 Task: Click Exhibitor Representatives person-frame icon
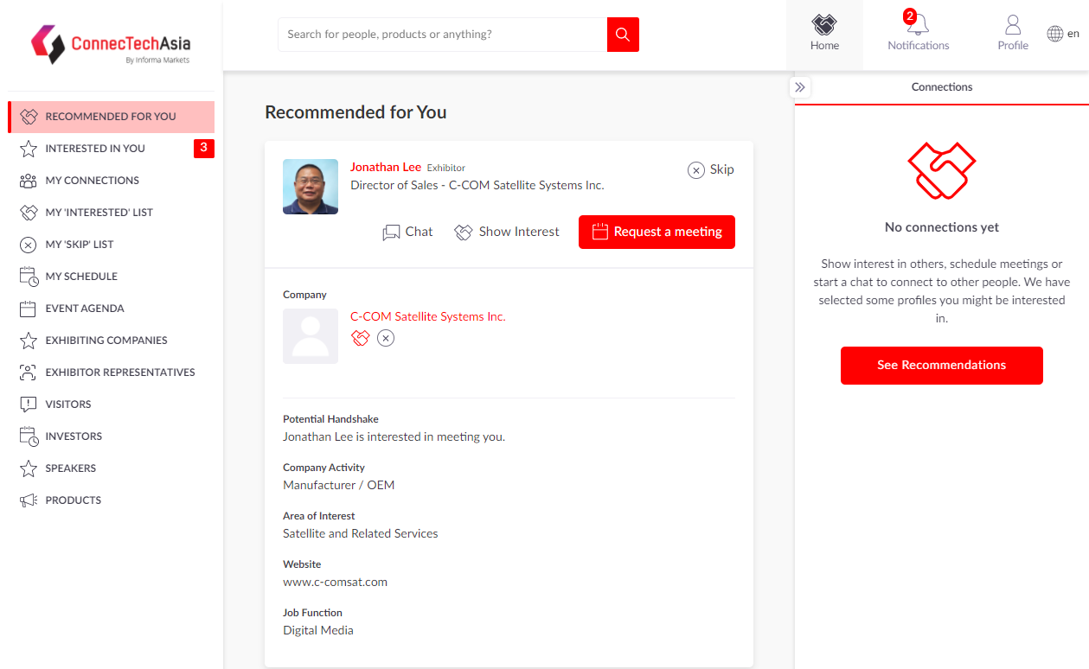tap(29, 373)
